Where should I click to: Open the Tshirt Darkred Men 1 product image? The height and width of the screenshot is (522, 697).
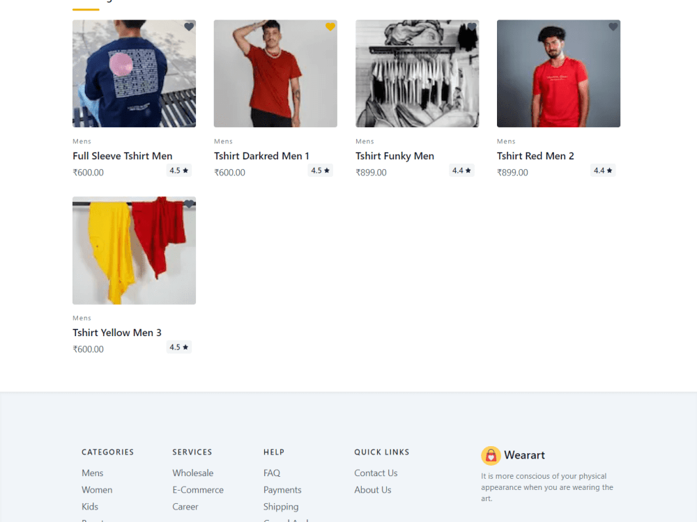click(x=275, y=74)
